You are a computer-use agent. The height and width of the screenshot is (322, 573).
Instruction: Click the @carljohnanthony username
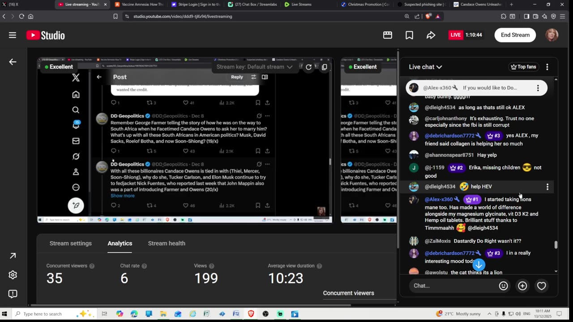[446, 119]
